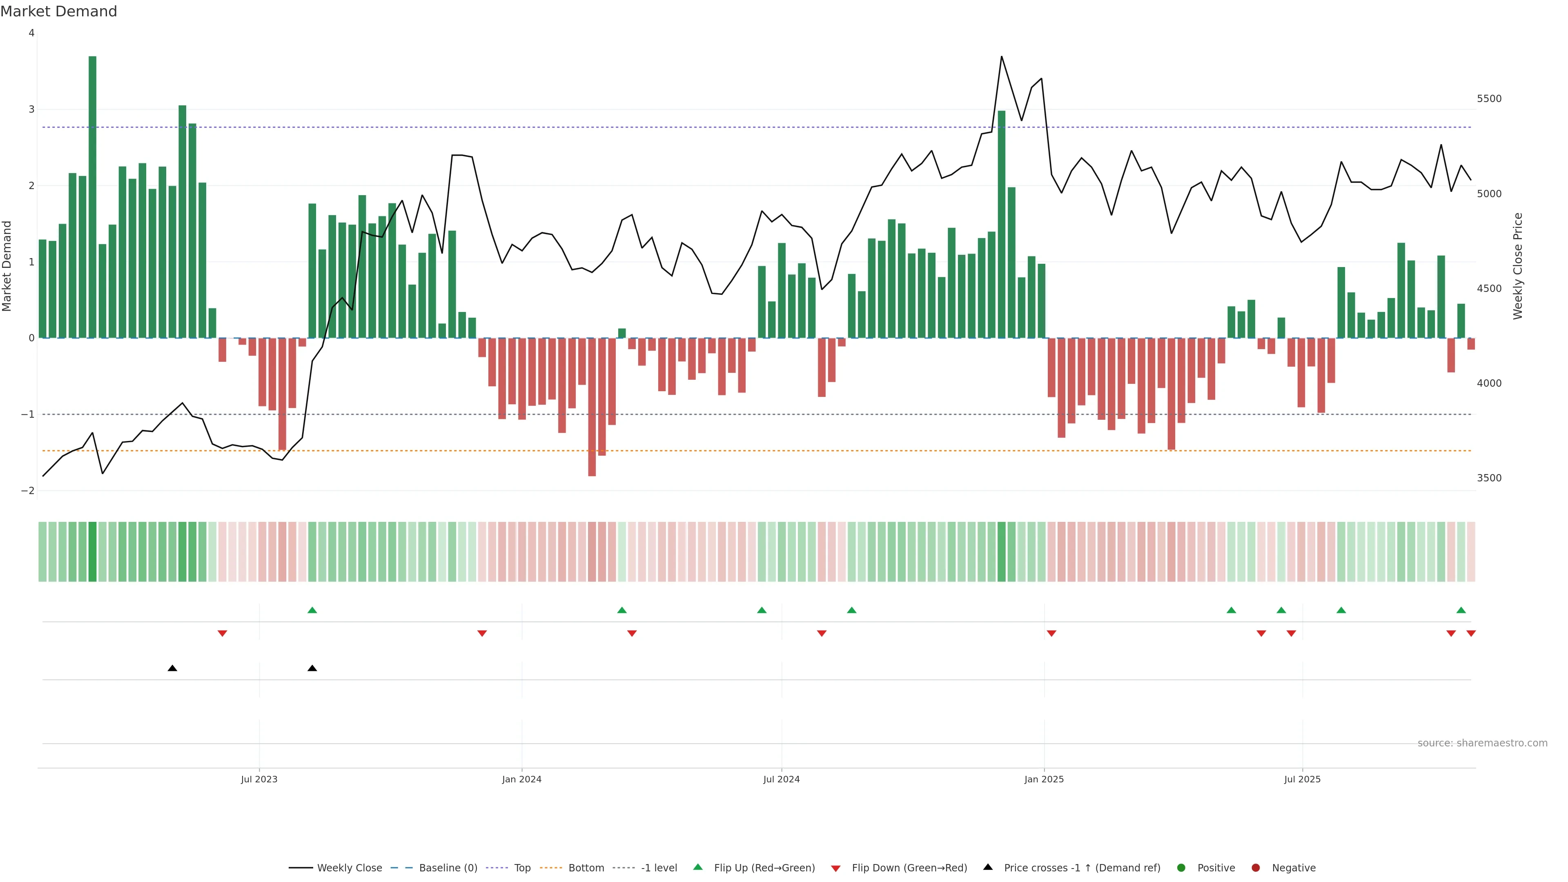Click the darkest green cell in heat strip

tap(93, 552)
